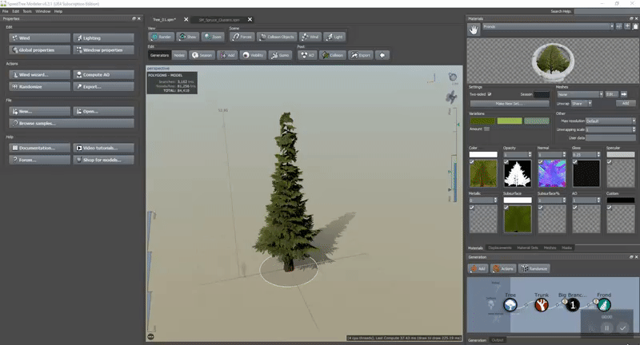
Task: Open the Unwrap Share dropdown
Action: coord(581,103)
